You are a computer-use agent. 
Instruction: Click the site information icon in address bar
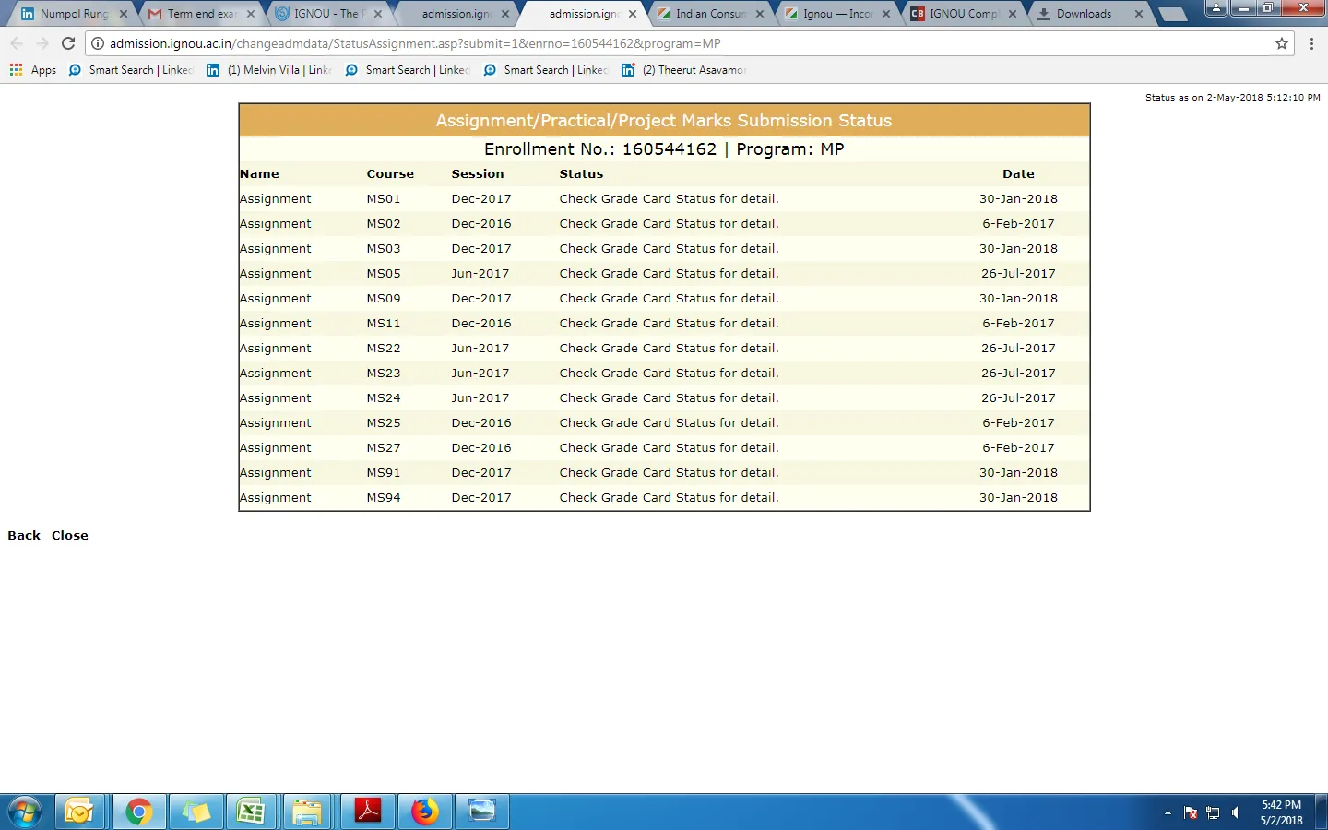click(98, 43)
